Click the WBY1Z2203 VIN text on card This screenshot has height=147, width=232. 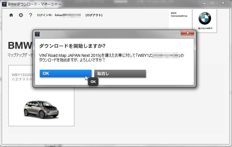coord(22,75)
